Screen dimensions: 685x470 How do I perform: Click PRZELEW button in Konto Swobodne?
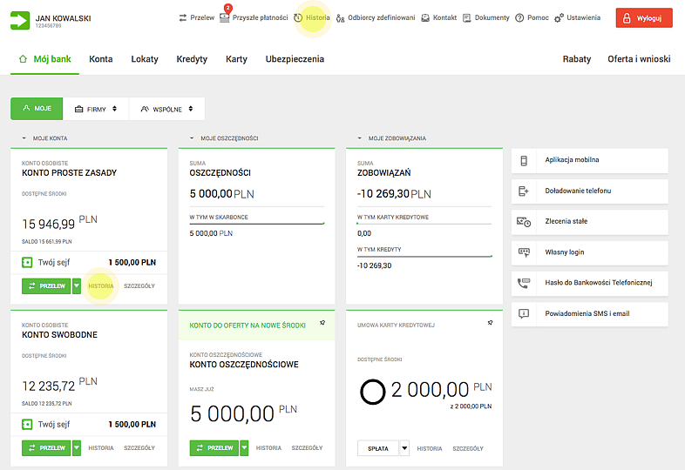point(46,448)
